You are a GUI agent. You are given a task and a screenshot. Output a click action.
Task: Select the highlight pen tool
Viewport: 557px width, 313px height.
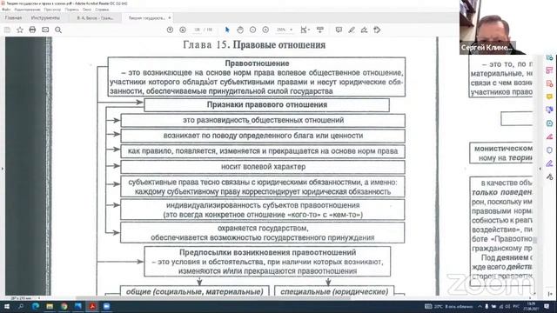(x=352, y=30)
